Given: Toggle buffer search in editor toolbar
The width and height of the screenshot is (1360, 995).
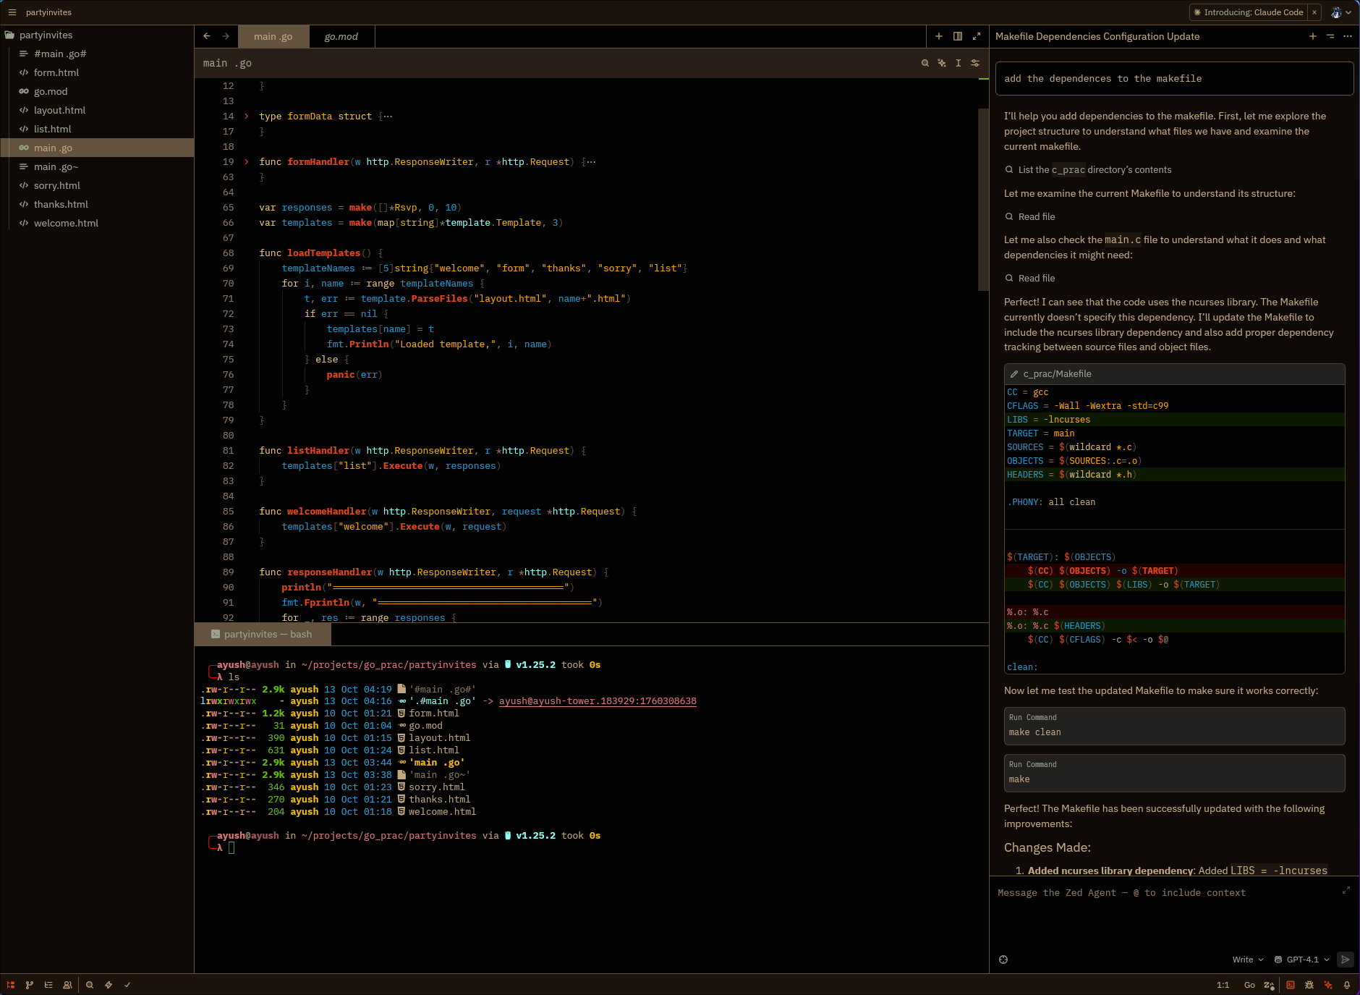Looking at the screenshot, I should click(x=925, y=63).
